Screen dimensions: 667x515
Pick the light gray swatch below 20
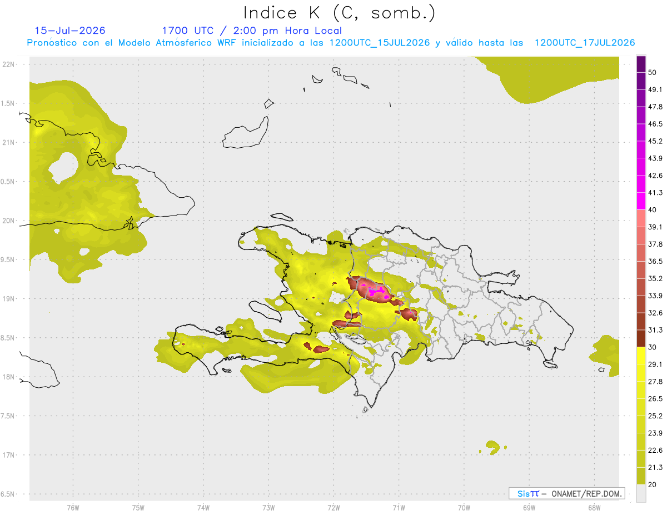(x=641, y=493)
